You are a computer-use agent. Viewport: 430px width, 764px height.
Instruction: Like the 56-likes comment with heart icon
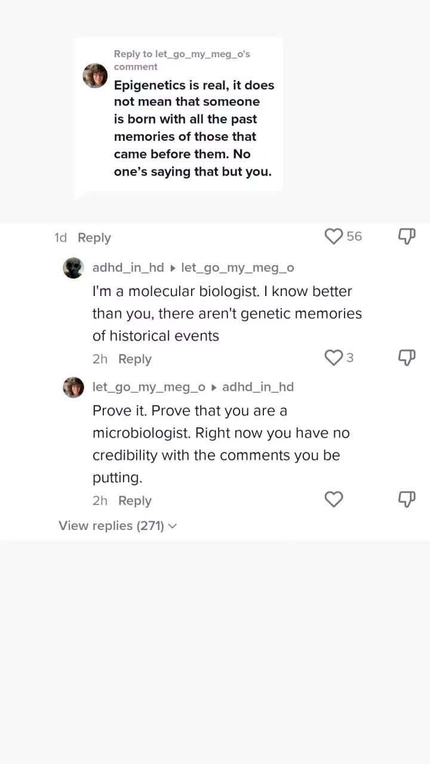pos(334,236)
